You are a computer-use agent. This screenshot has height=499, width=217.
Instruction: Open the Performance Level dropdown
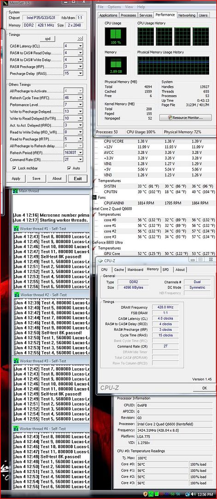[x=80, y=105]
